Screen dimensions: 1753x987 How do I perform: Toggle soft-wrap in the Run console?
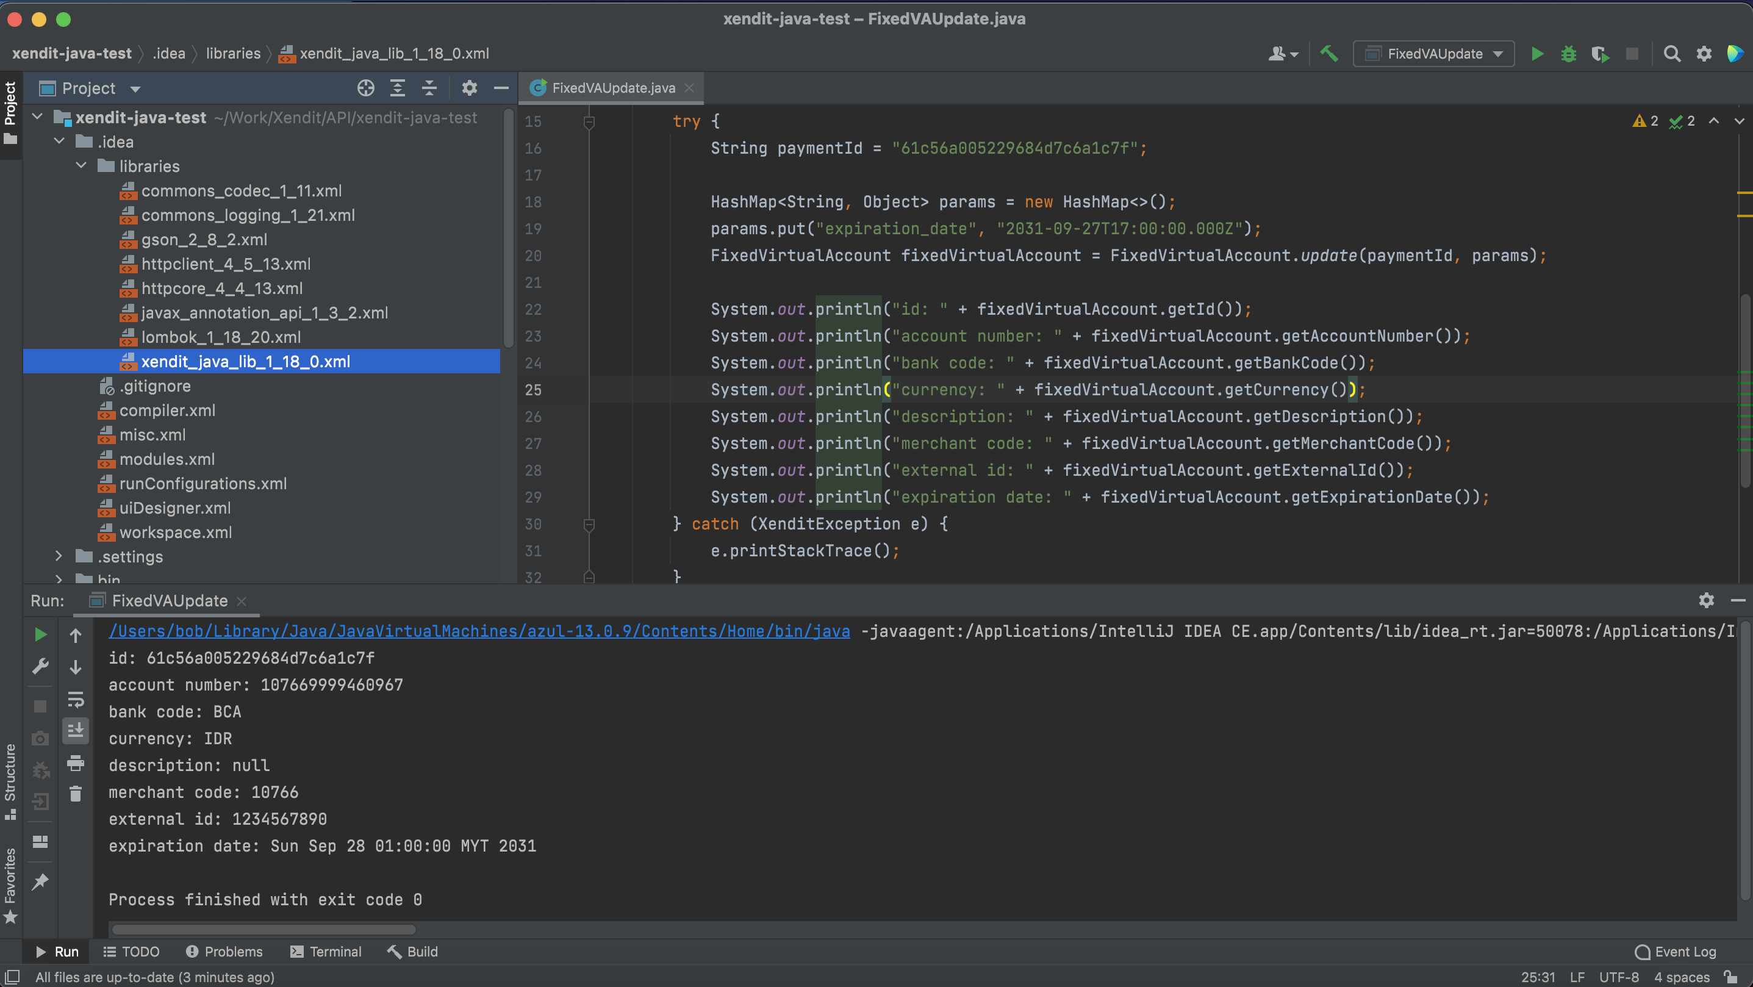tap(76, 700)
